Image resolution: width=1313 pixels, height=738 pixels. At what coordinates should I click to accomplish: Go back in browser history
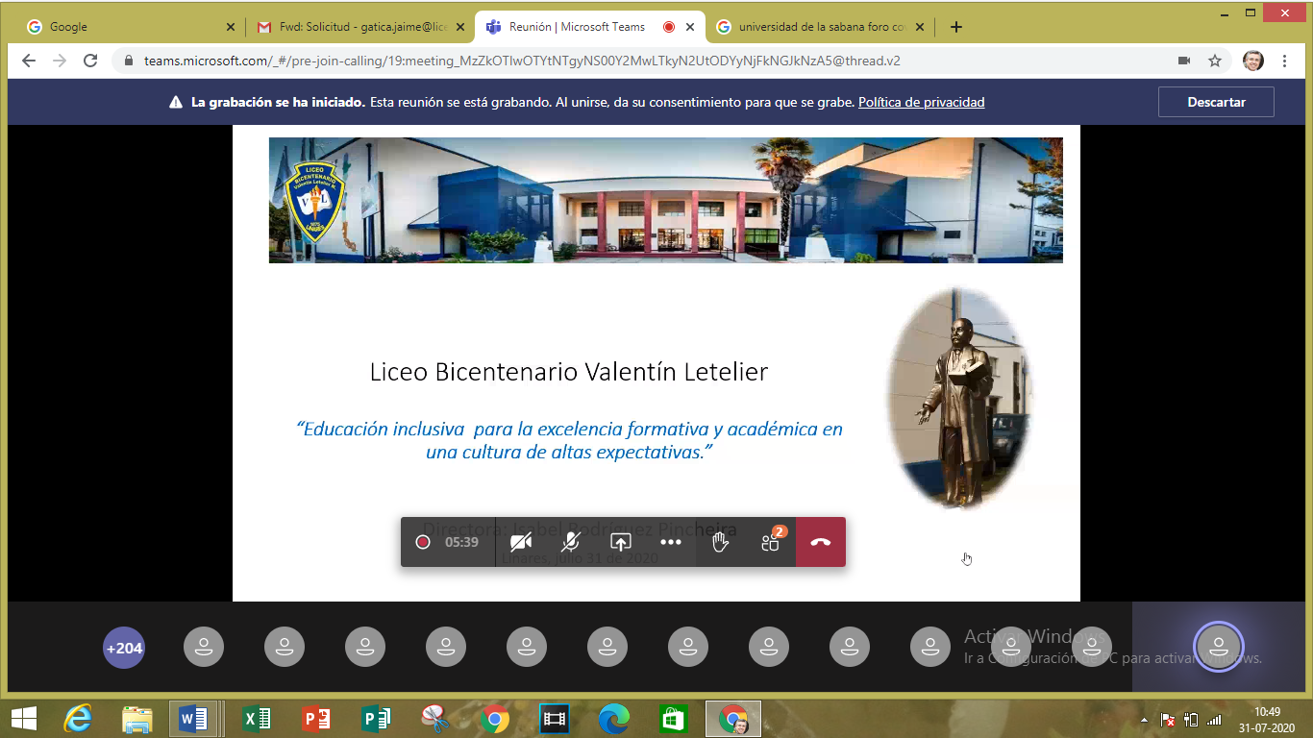pyautogui.click(x=28, y=61)
